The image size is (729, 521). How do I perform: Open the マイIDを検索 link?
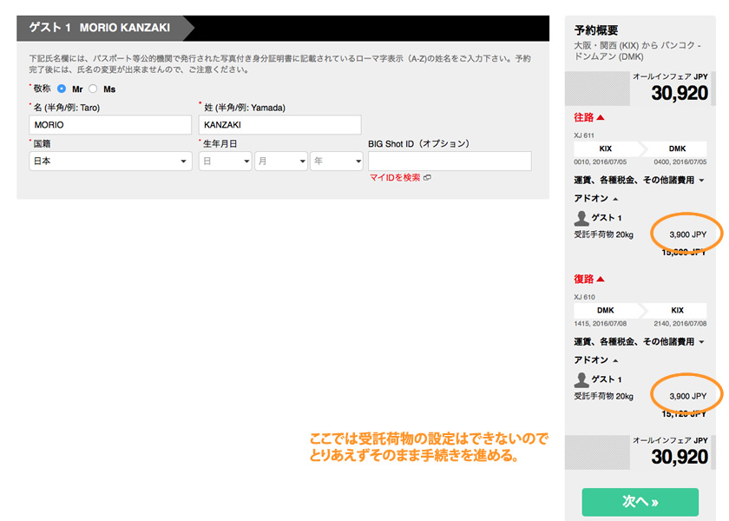click(x=395, y=177)
